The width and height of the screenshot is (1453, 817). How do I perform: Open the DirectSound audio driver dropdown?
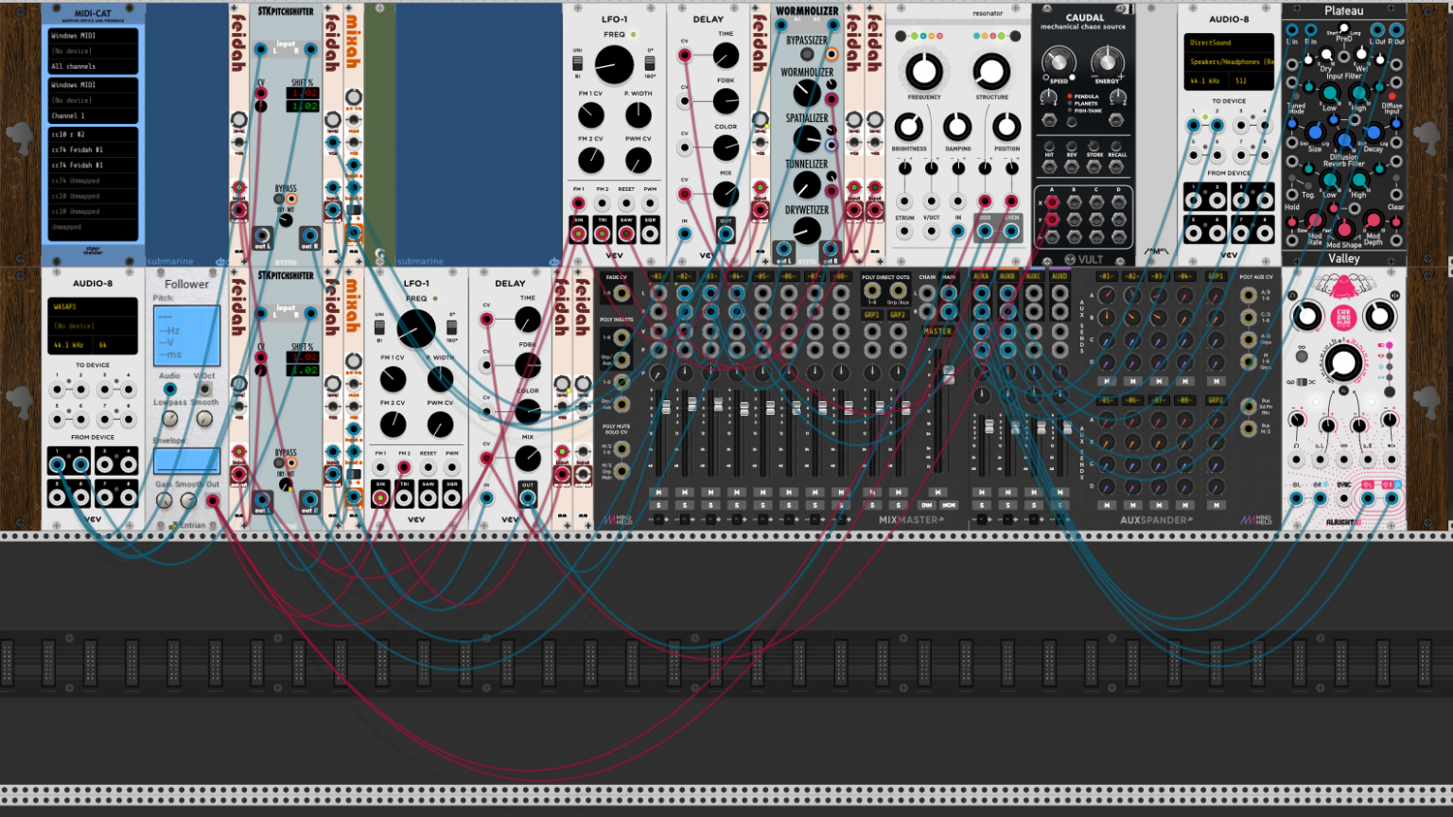click(1229, 43)
